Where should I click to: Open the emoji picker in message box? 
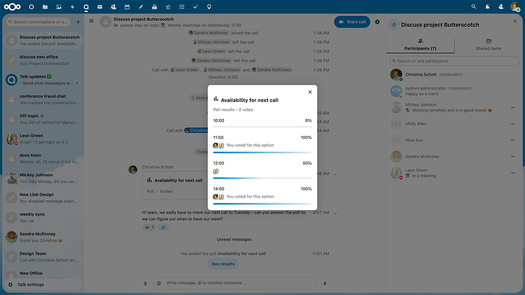pos(159,283)
